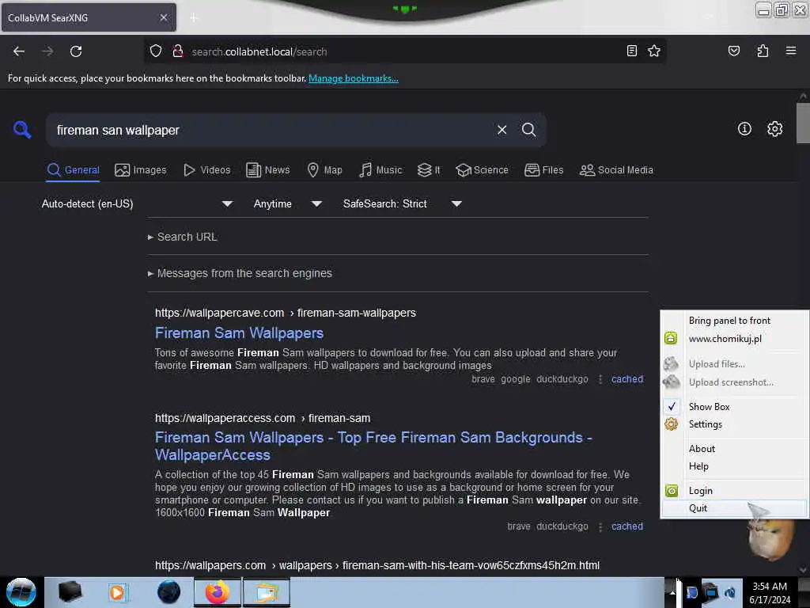Click the page vertical scrollbar thumb
The height and width of the screenshot is (608, 810).
pyautogui.click(x=803, y=123)
